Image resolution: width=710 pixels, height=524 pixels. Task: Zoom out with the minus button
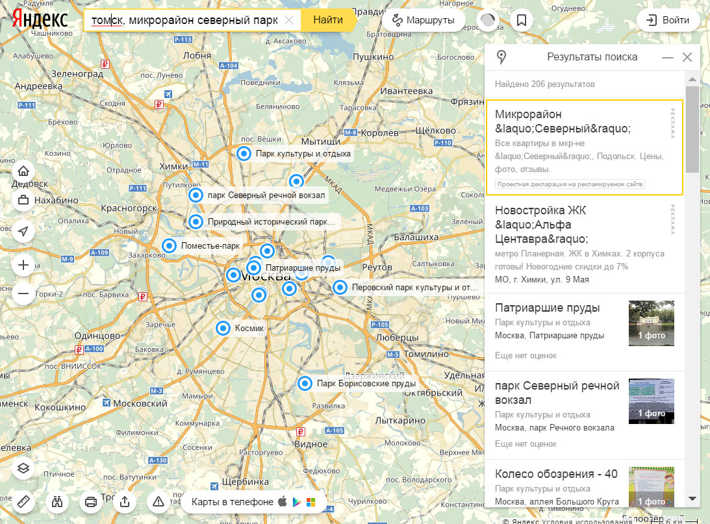(x=23, y=293)
